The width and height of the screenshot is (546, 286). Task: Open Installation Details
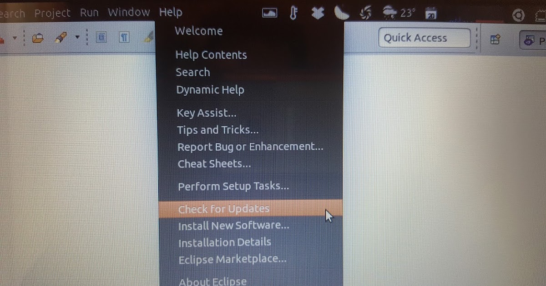(x=224, y=242)
